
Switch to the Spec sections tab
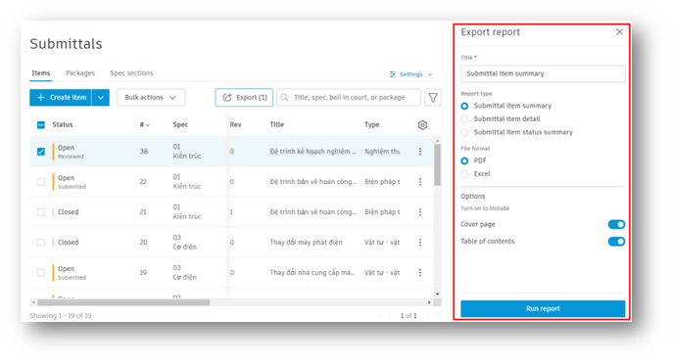coord(131,73)
